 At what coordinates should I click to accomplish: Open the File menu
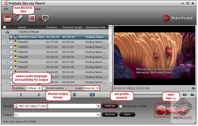(x=6, y=9)
